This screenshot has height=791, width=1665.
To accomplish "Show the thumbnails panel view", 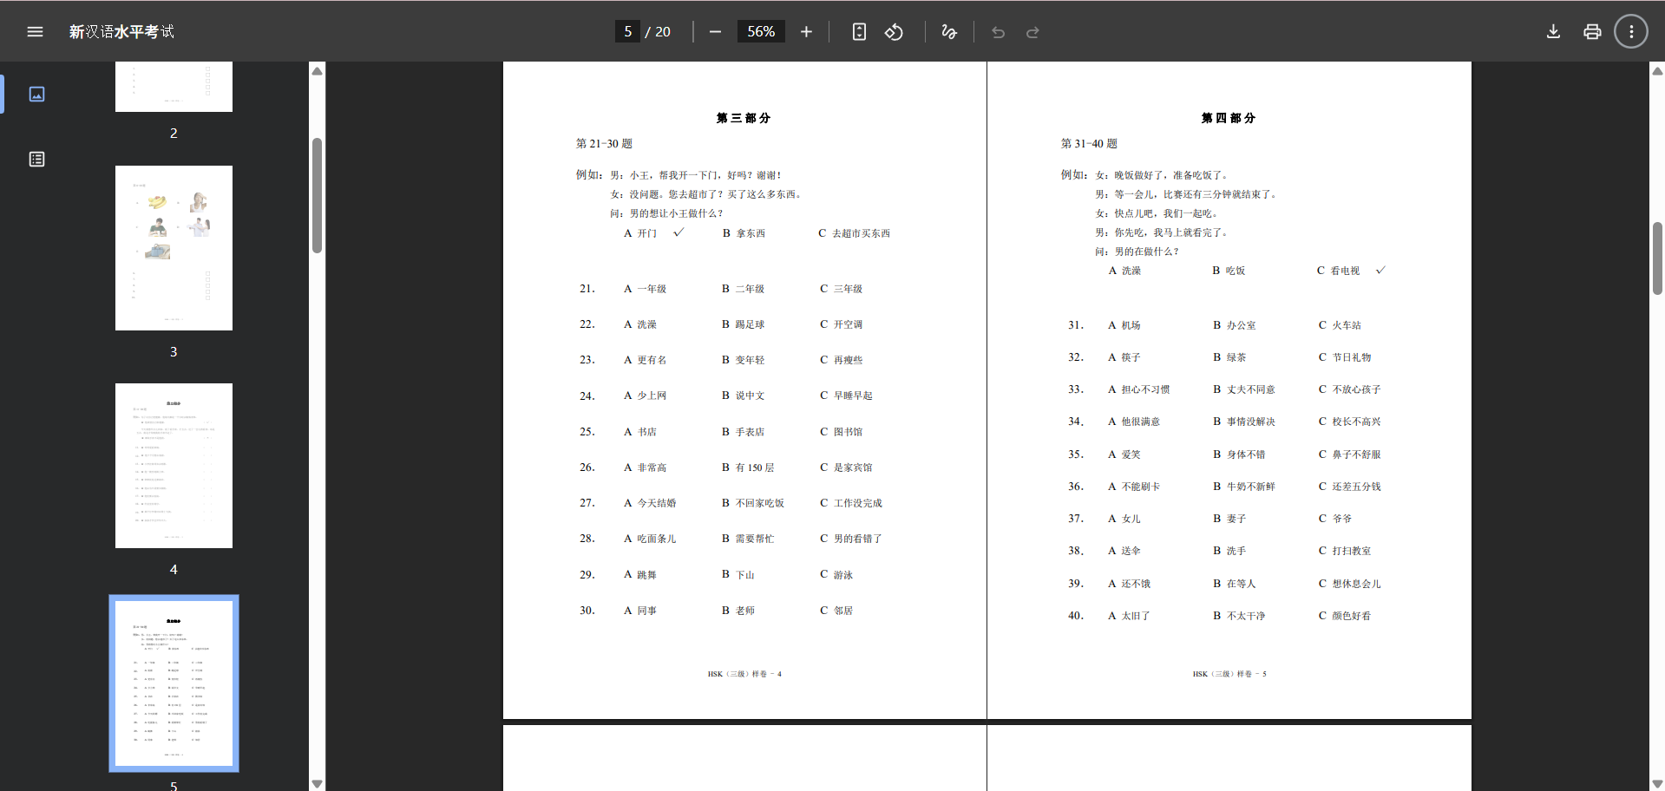I will 36,94.
